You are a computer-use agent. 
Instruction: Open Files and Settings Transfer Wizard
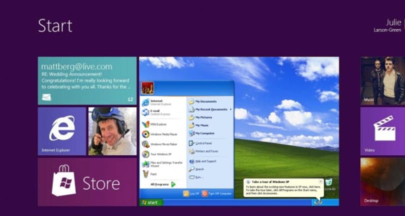point(162,164)
